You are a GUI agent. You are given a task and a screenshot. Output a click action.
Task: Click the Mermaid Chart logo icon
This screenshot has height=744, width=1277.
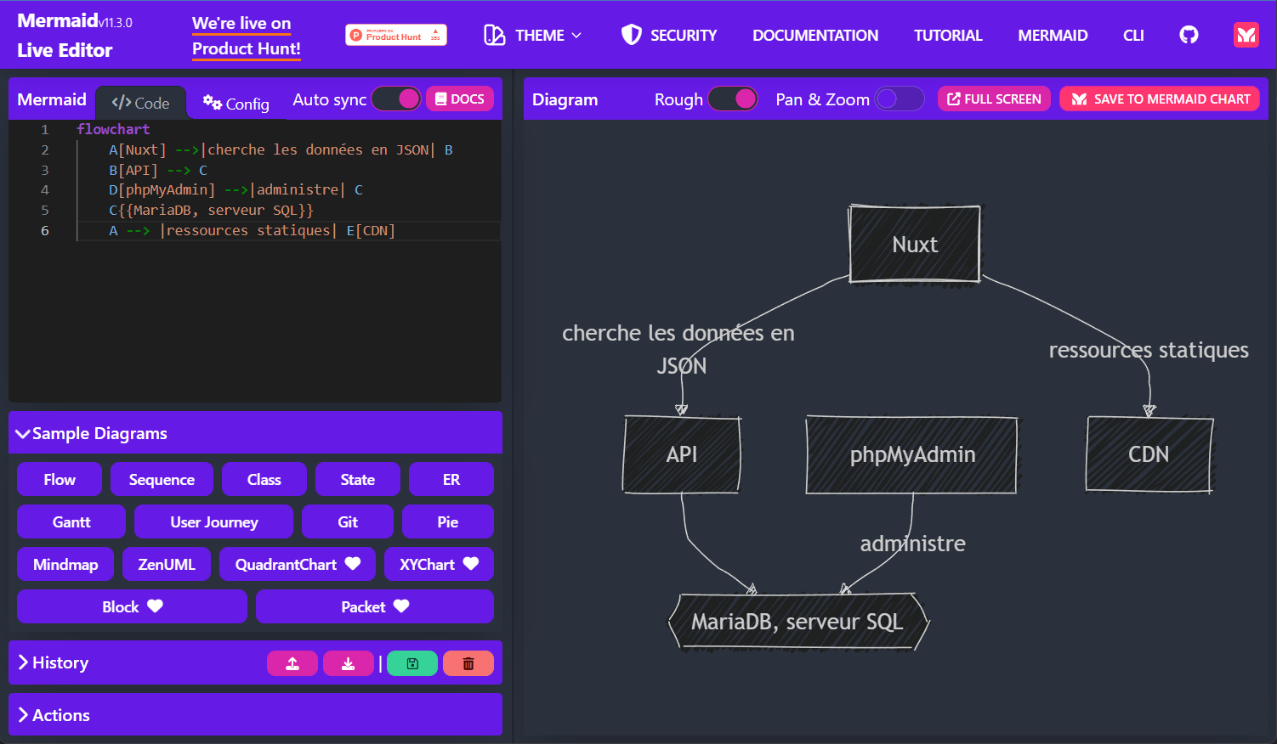coord(1246,35)
